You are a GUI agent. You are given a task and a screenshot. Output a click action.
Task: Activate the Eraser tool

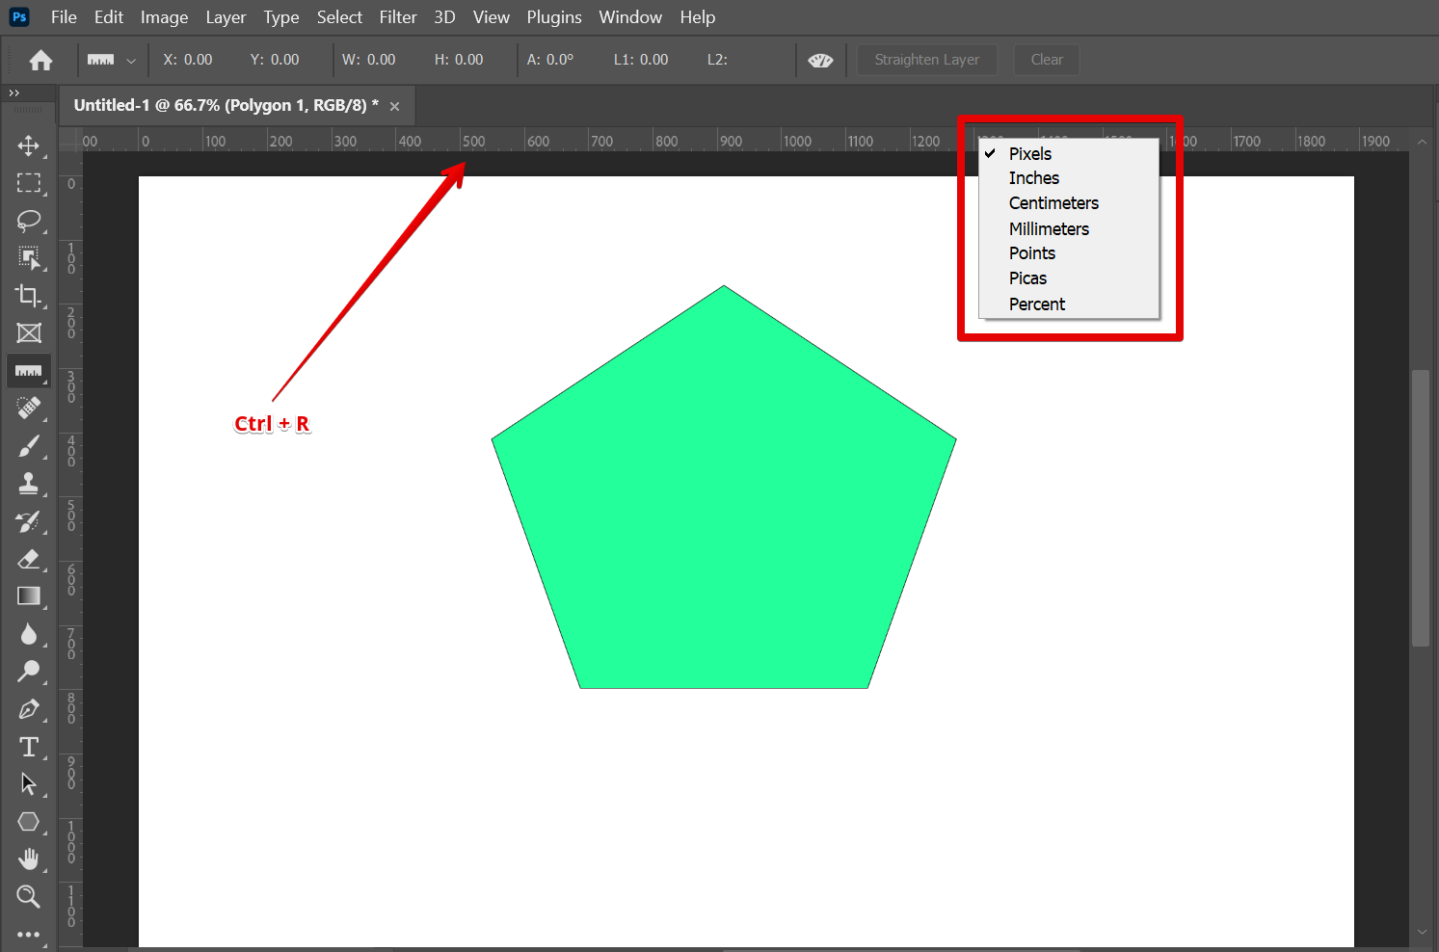coord(29,559)
